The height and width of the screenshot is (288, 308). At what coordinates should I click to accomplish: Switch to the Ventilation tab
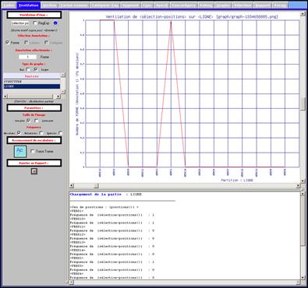coord(29,5)
